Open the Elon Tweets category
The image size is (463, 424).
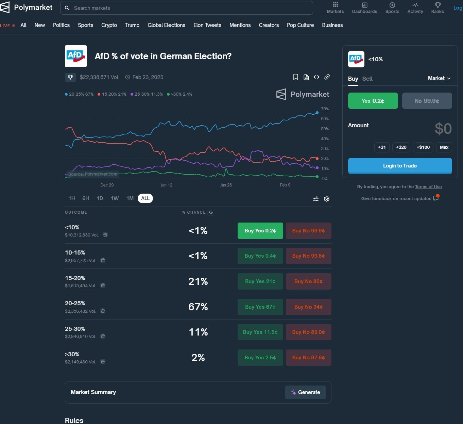pos(207,25)
